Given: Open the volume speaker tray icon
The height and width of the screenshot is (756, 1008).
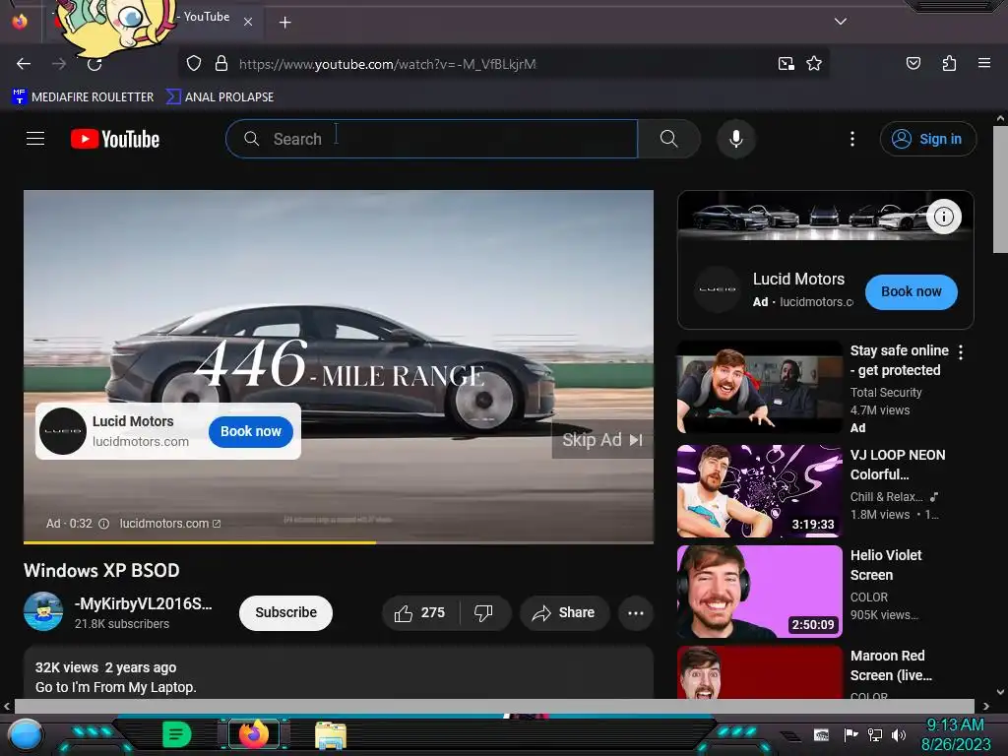Looking at the screenshot, I should point(899,734).
